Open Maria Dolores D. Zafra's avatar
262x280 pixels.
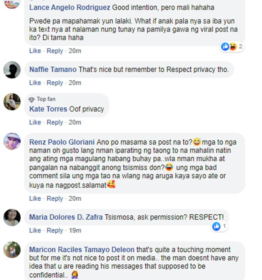coord(12,218)
